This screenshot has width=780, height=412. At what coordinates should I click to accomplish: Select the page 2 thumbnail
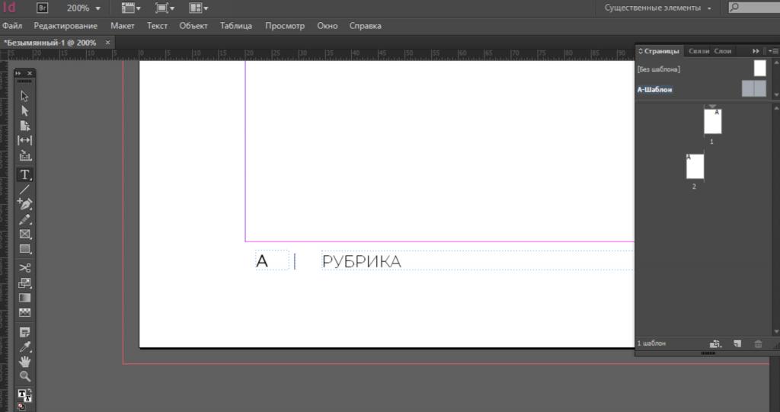[x=695, y=167]
